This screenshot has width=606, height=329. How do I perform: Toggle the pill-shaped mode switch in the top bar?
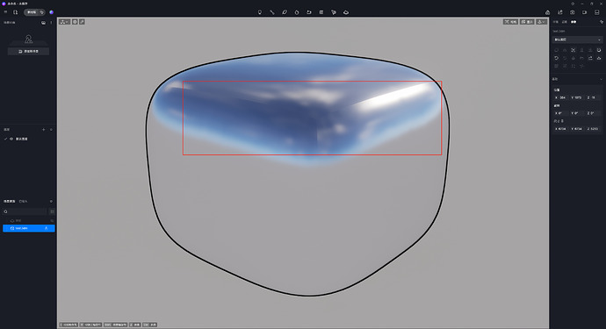(35, 12)
